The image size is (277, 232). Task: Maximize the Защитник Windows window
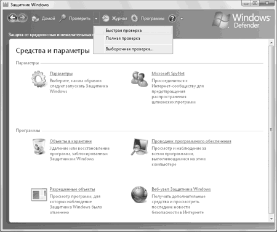255,3
